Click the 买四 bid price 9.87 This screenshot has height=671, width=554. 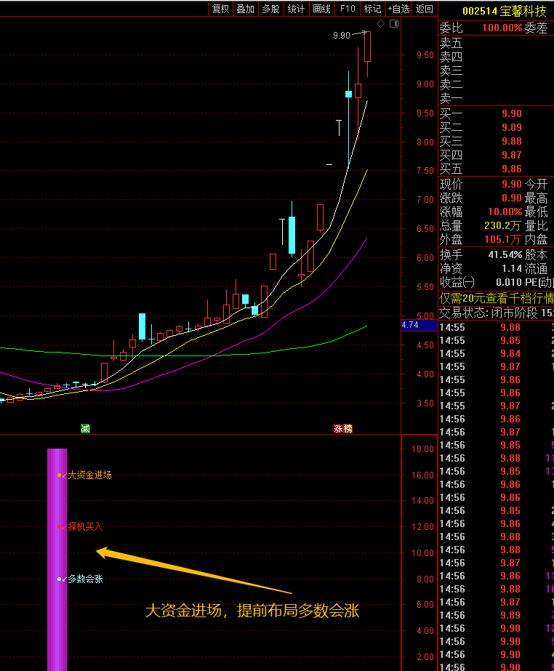pos(512,155)
